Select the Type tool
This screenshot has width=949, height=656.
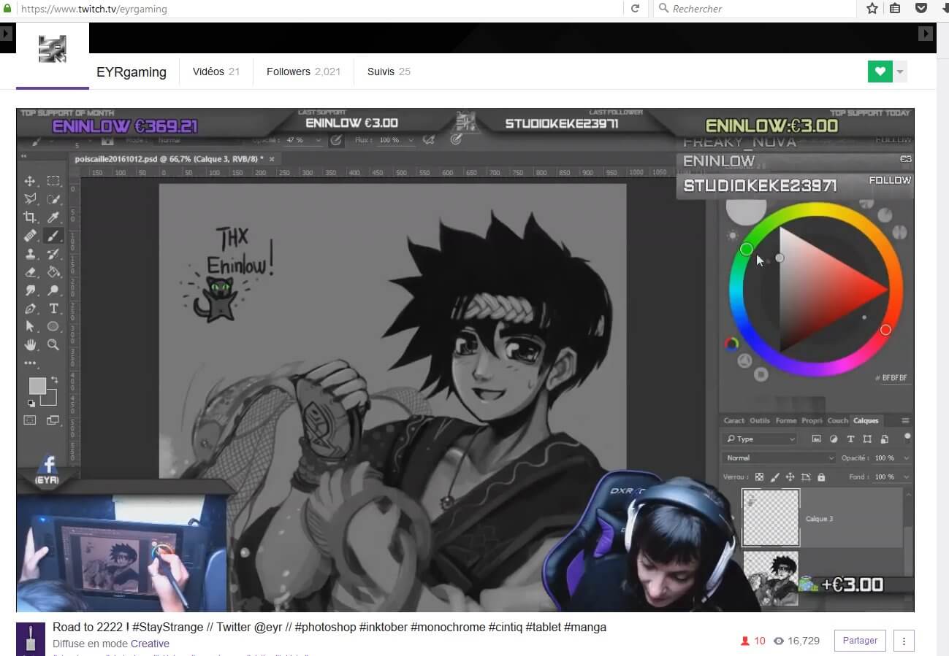point(53,309)
